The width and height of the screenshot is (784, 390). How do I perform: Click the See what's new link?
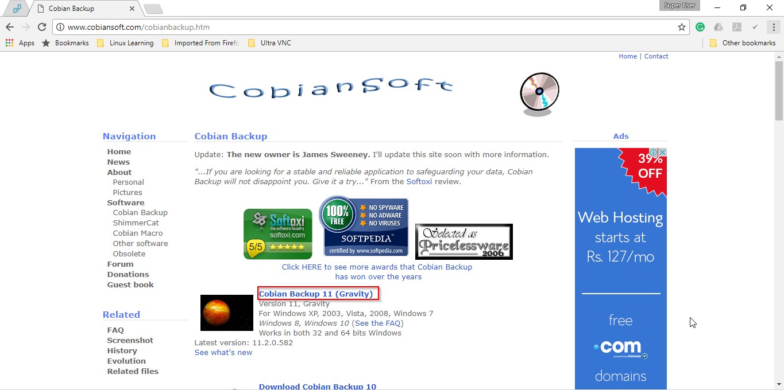(223, 353)
